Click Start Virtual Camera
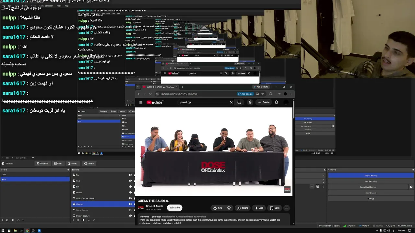Viewport: 415px width, 233px height. pyautogui.click(x=368, y=187)
